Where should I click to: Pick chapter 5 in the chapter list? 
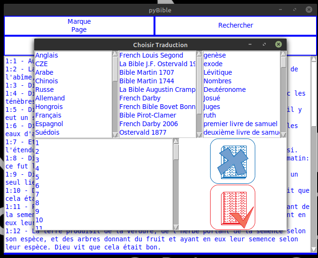click(x=37, y=177)
